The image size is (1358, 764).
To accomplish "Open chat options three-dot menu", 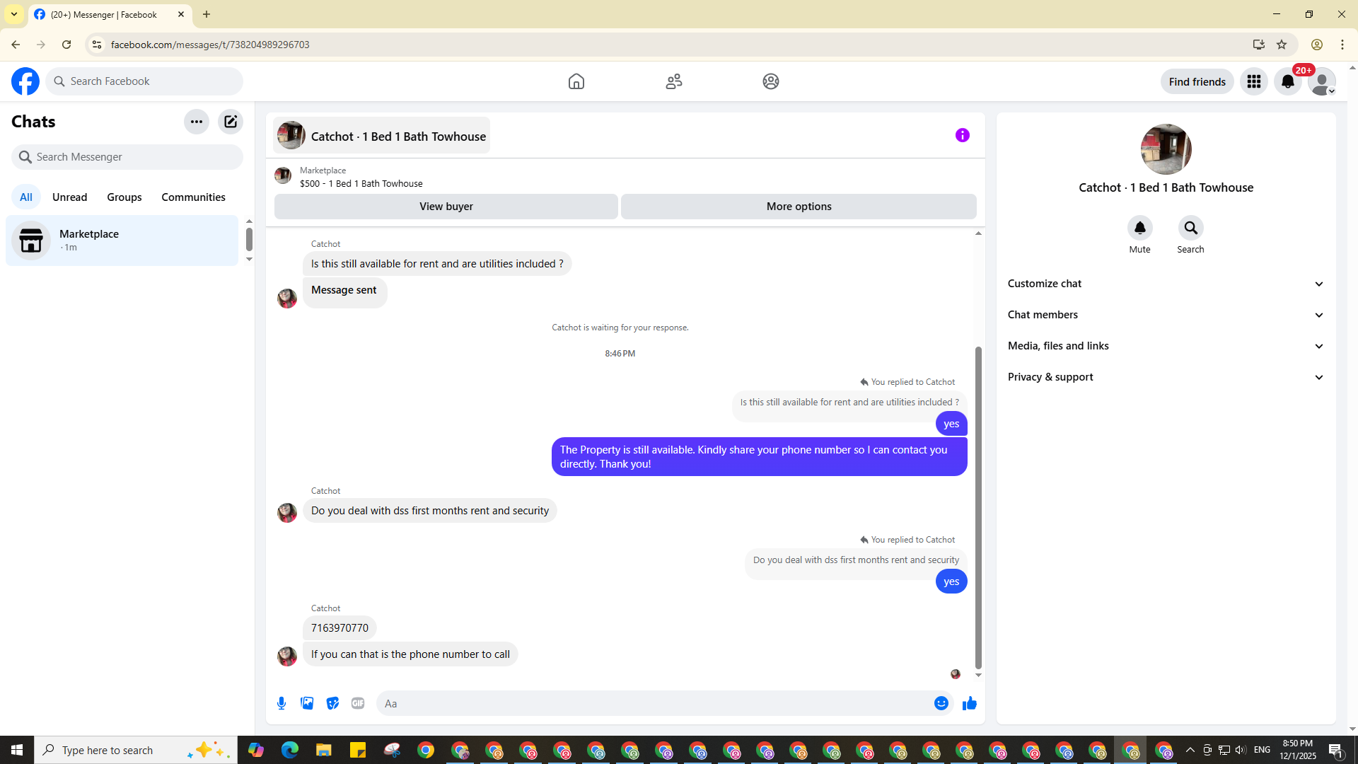I will (x=197, y=122).
